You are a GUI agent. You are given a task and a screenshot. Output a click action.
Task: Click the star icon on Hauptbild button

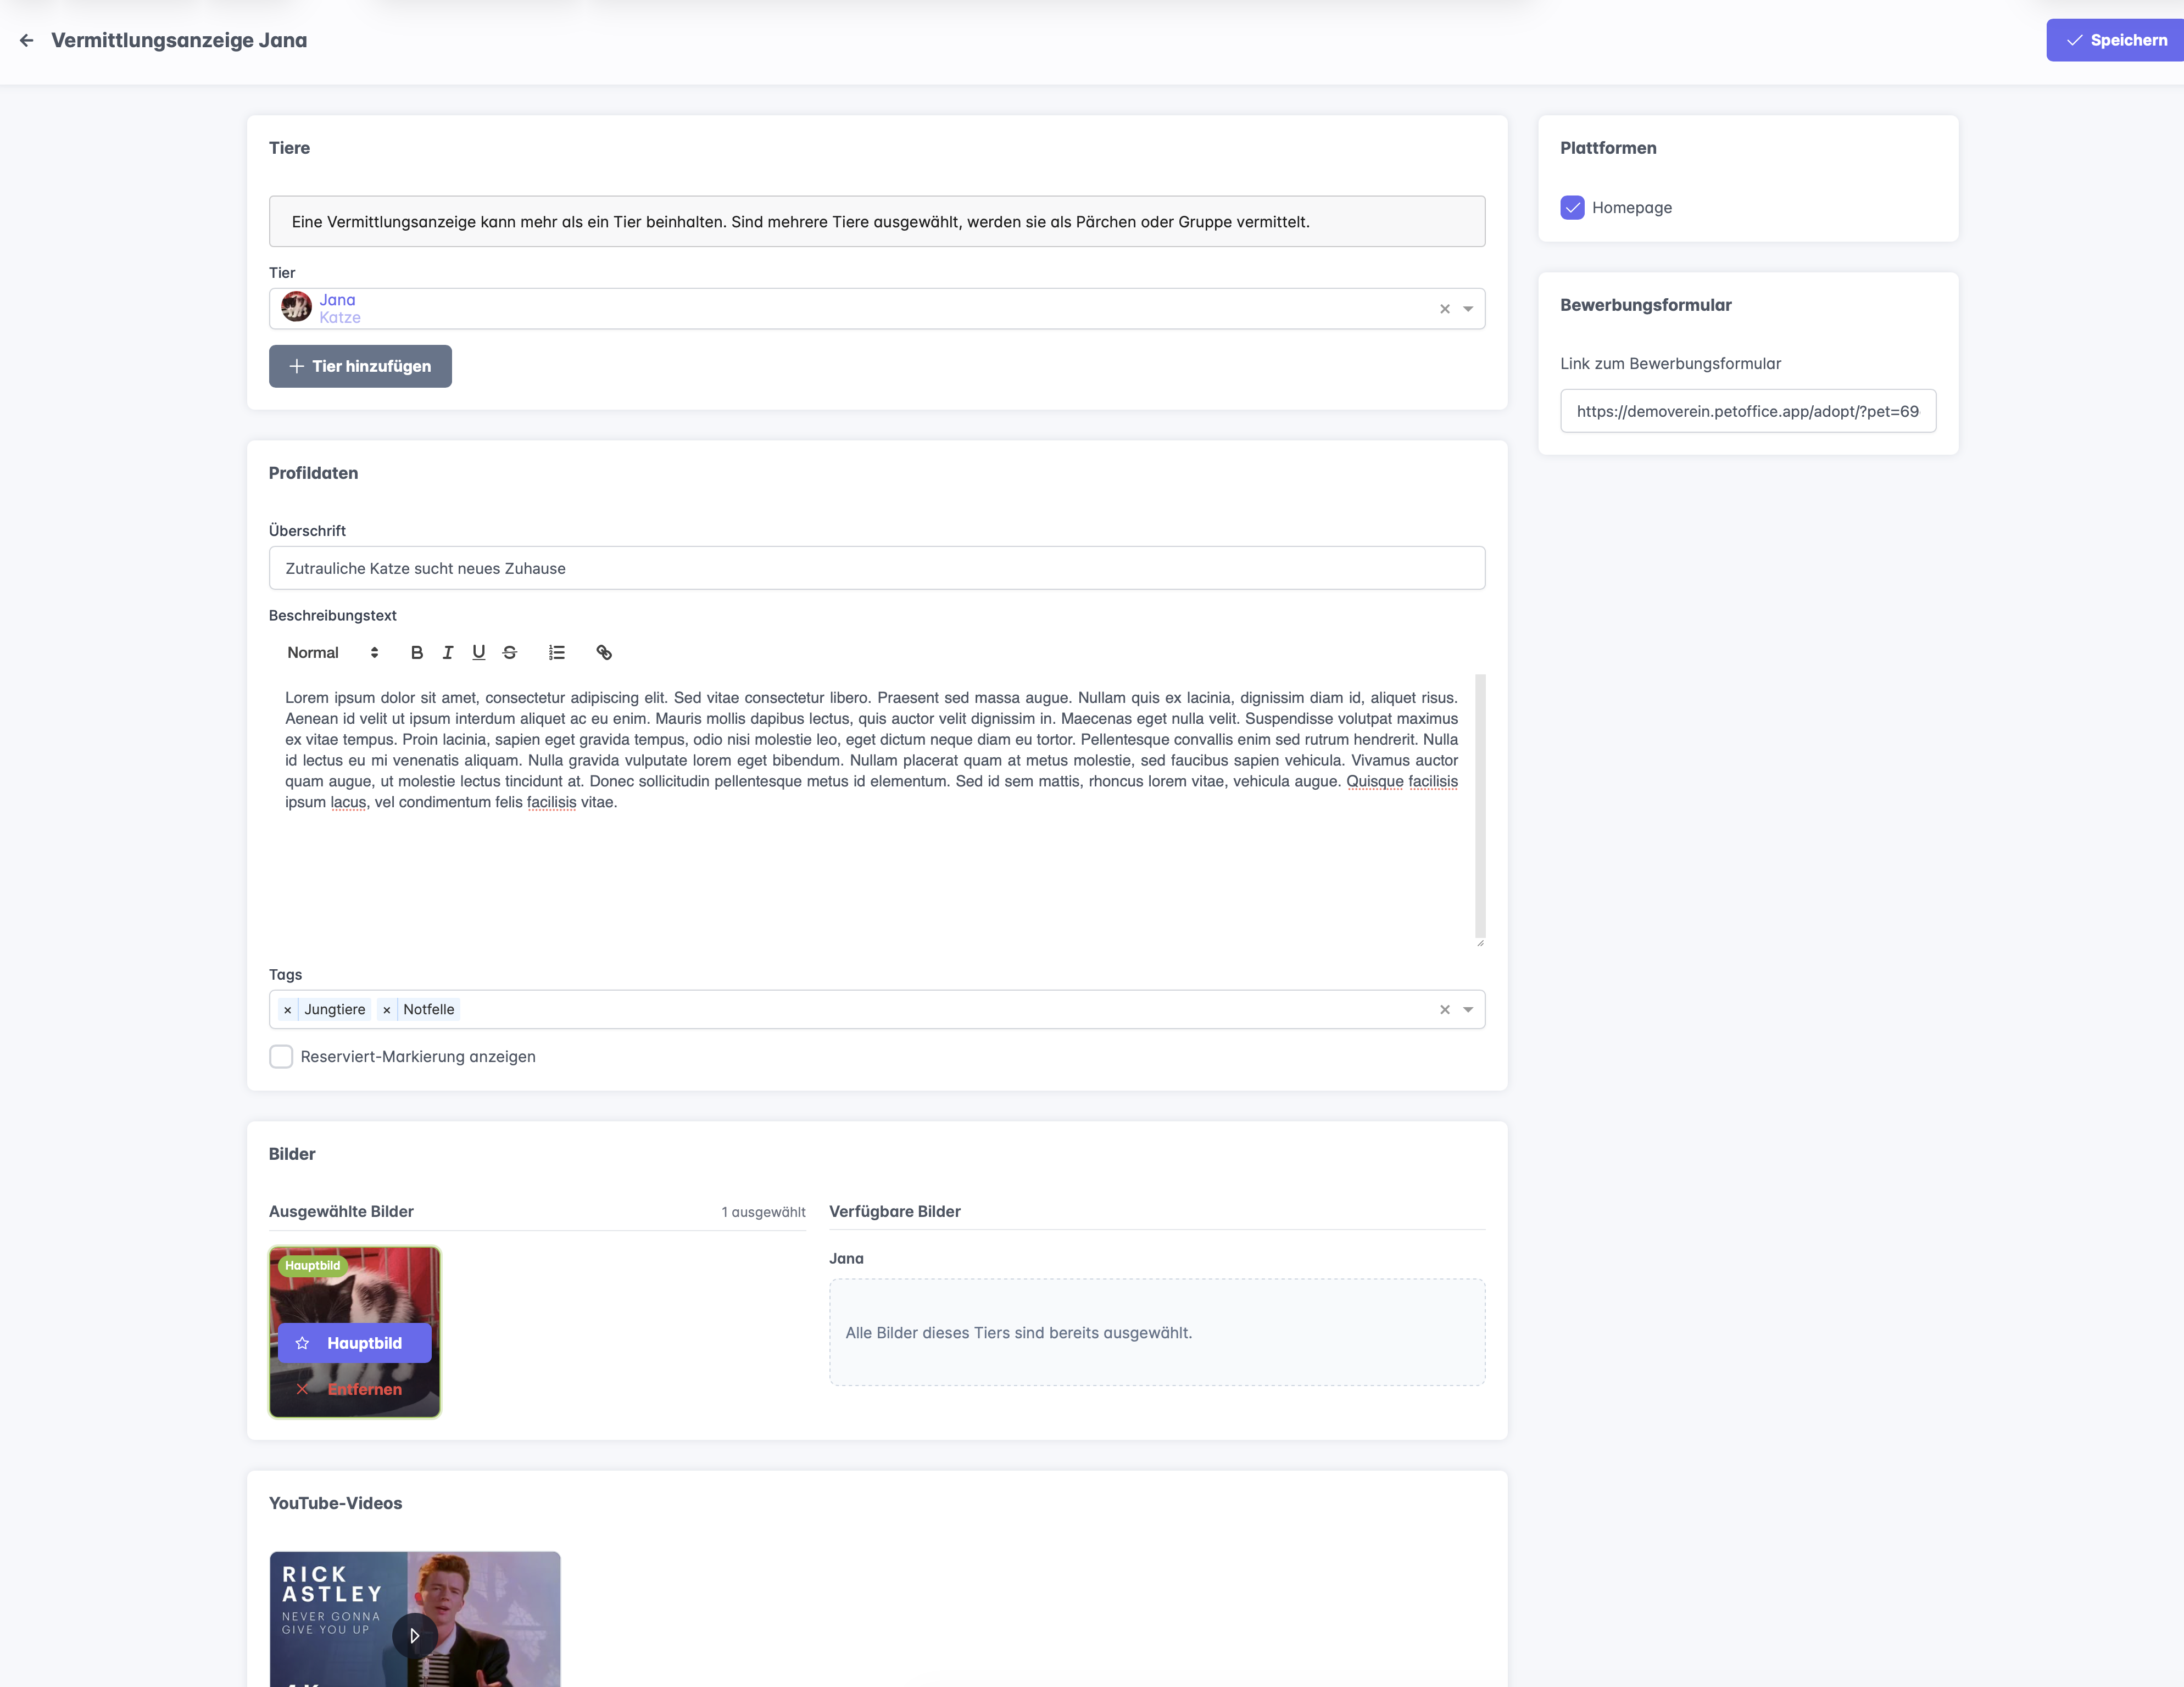coord(302,1343)
